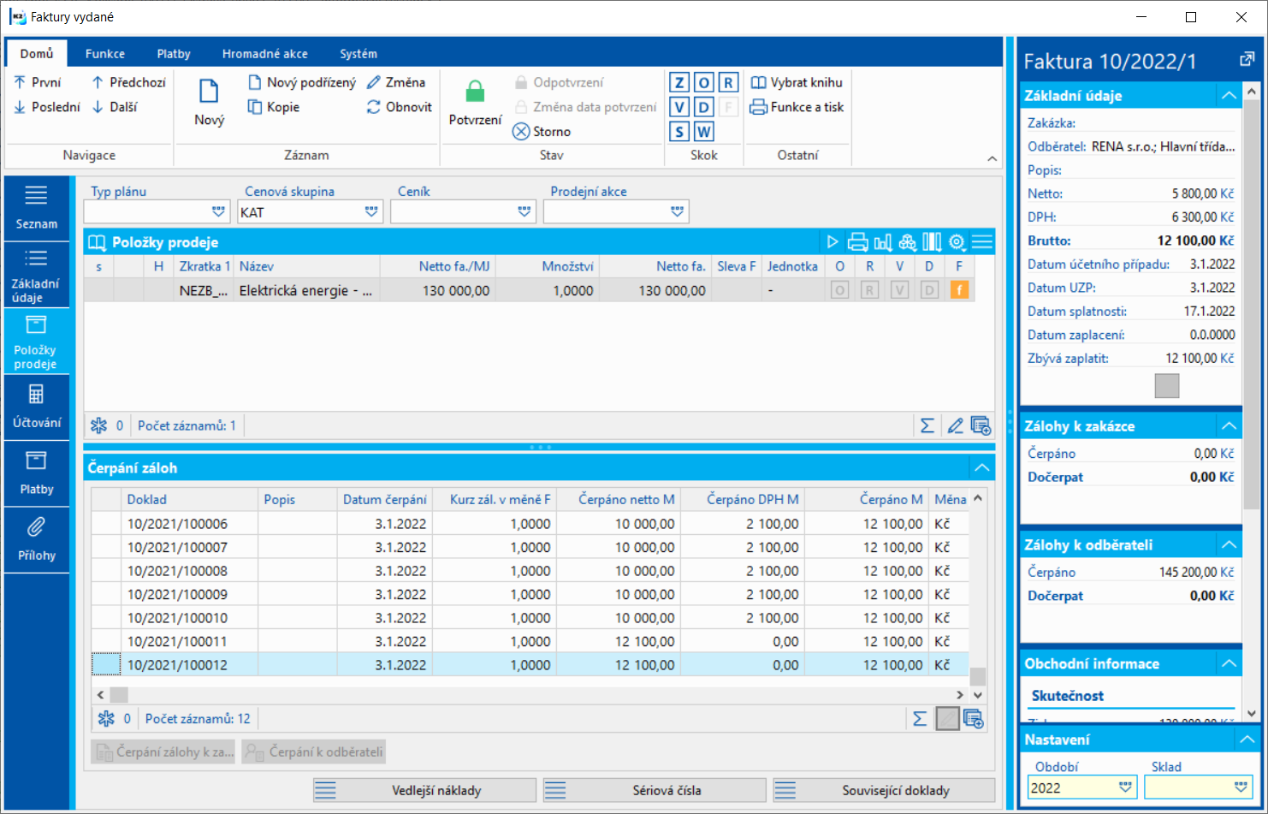Switch to the Funkce ribbon tab
Viewport: 1268px width, 814px height.
(x=105, y=53)
